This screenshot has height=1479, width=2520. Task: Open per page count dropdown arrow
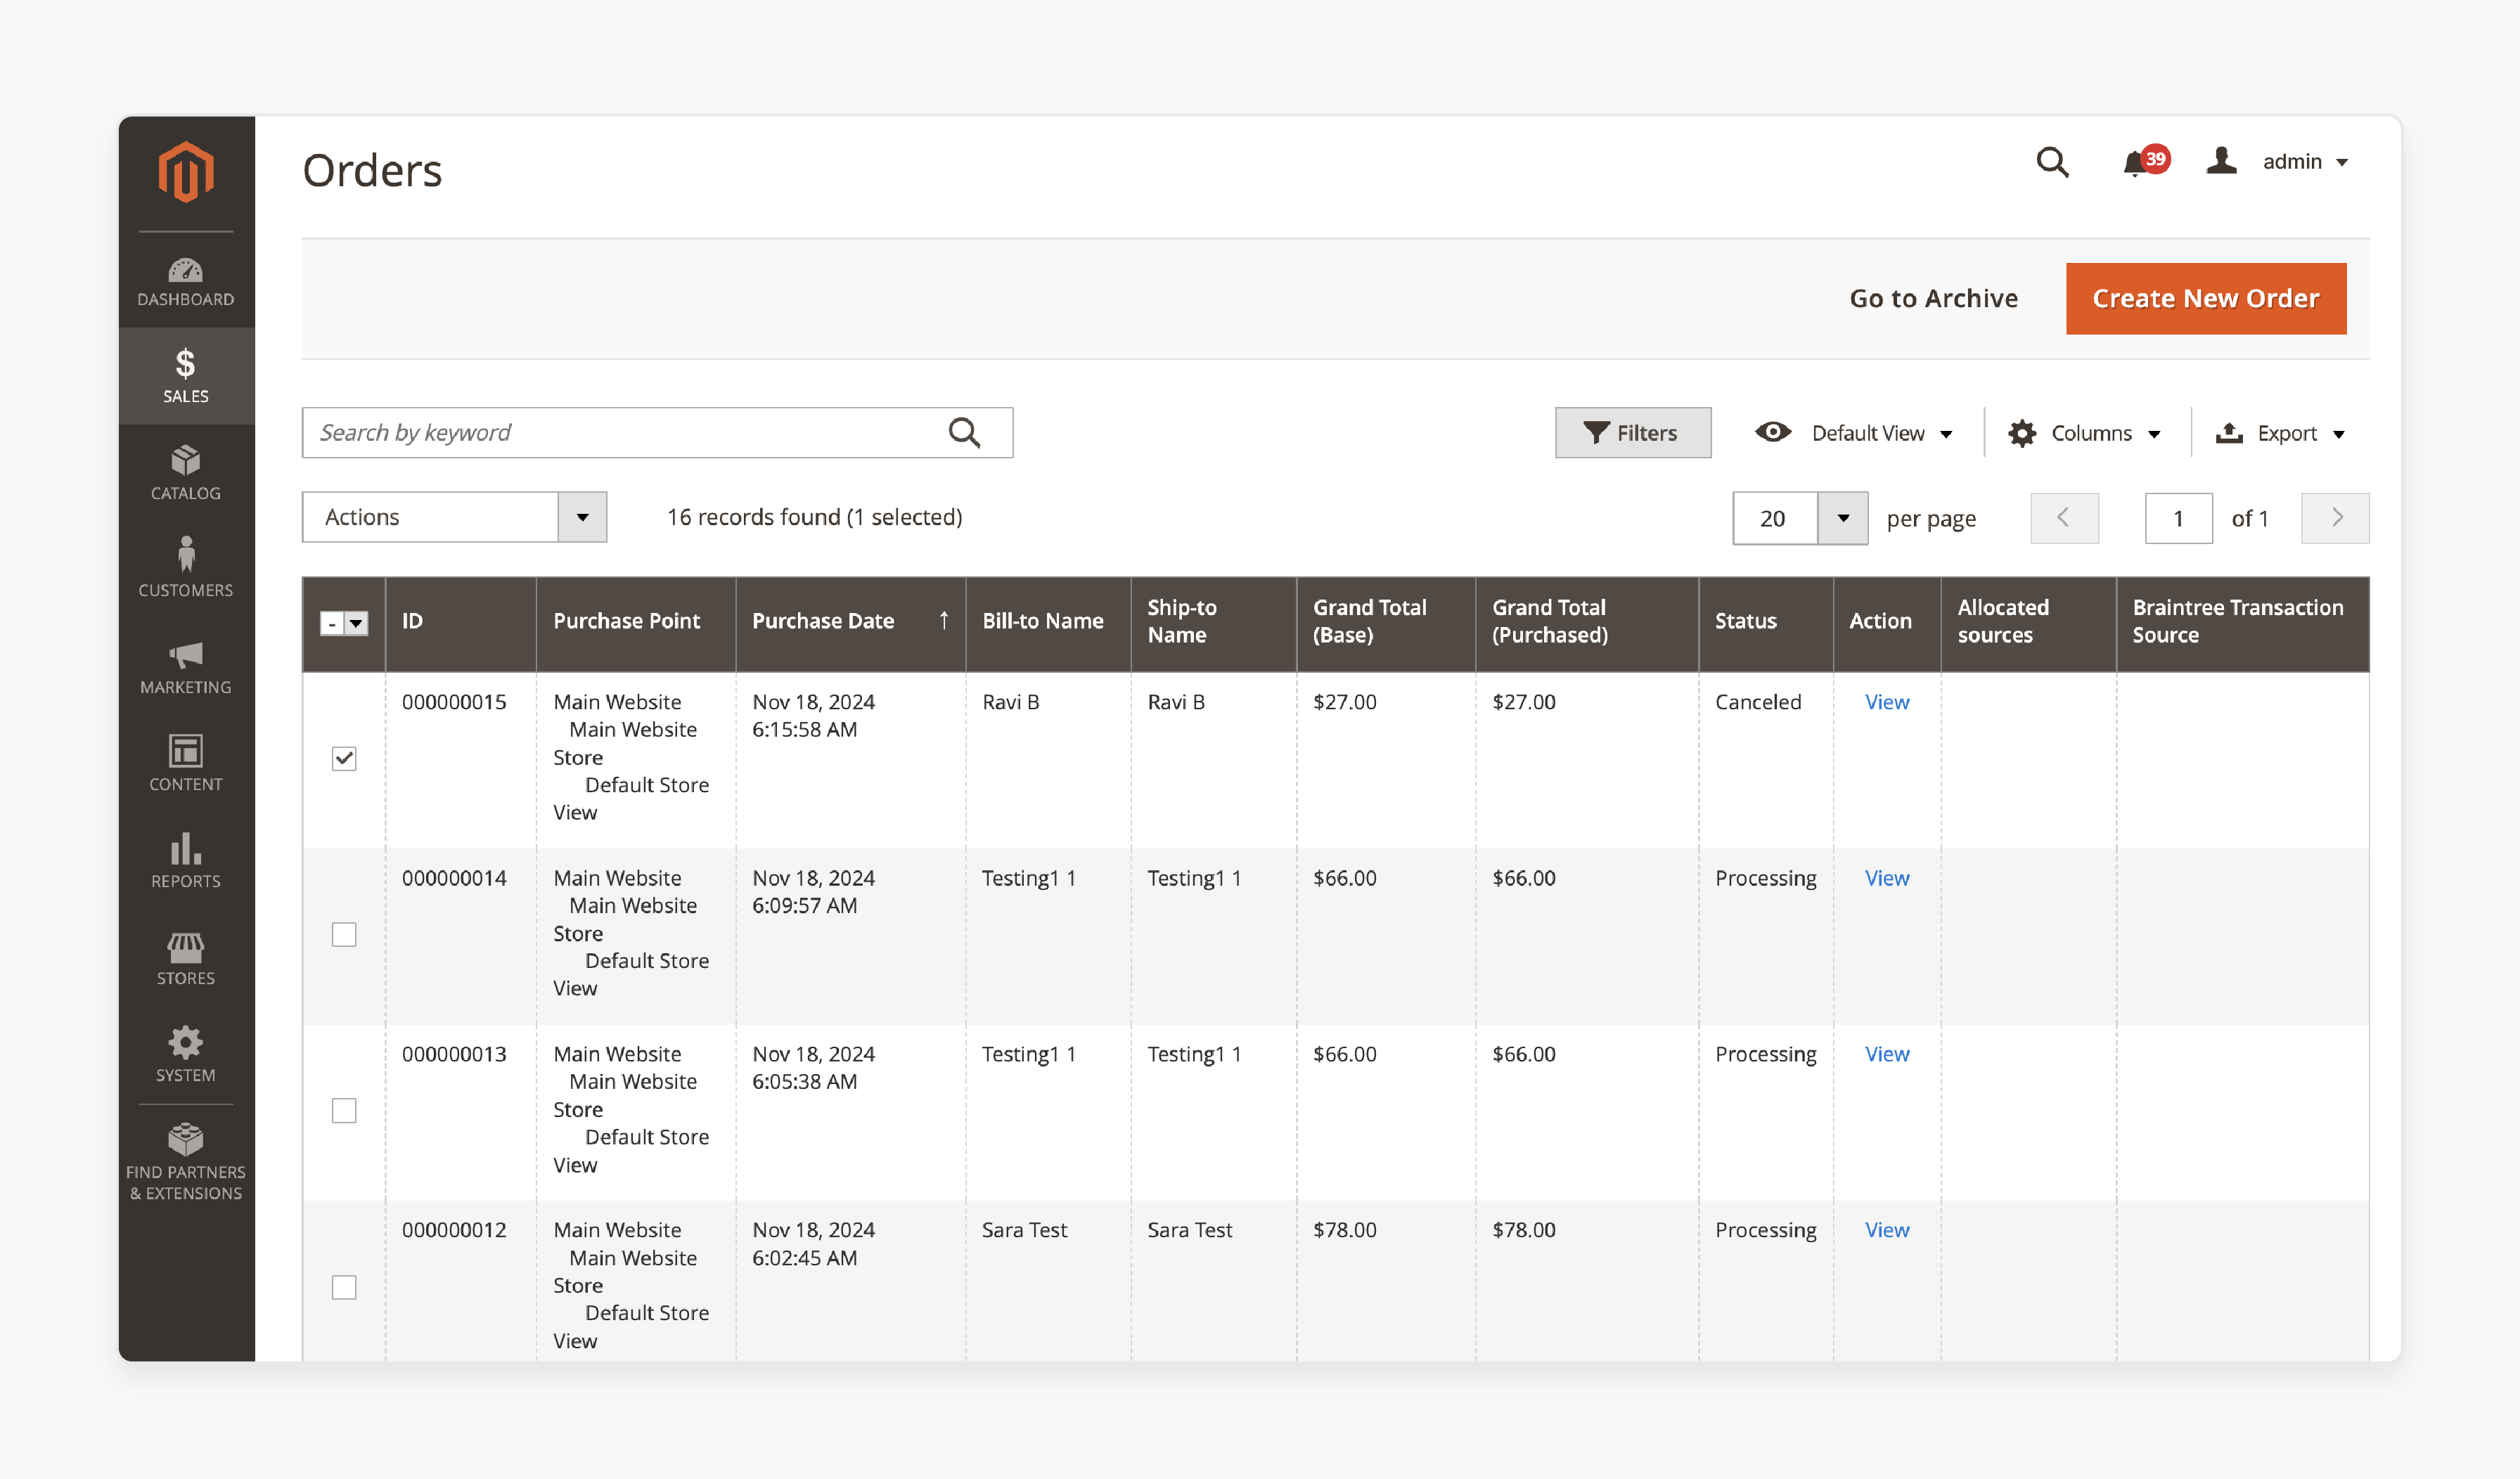1843,518
